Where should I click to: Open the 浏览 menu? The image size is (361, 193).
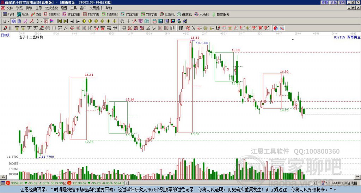[x=20, y=8]
